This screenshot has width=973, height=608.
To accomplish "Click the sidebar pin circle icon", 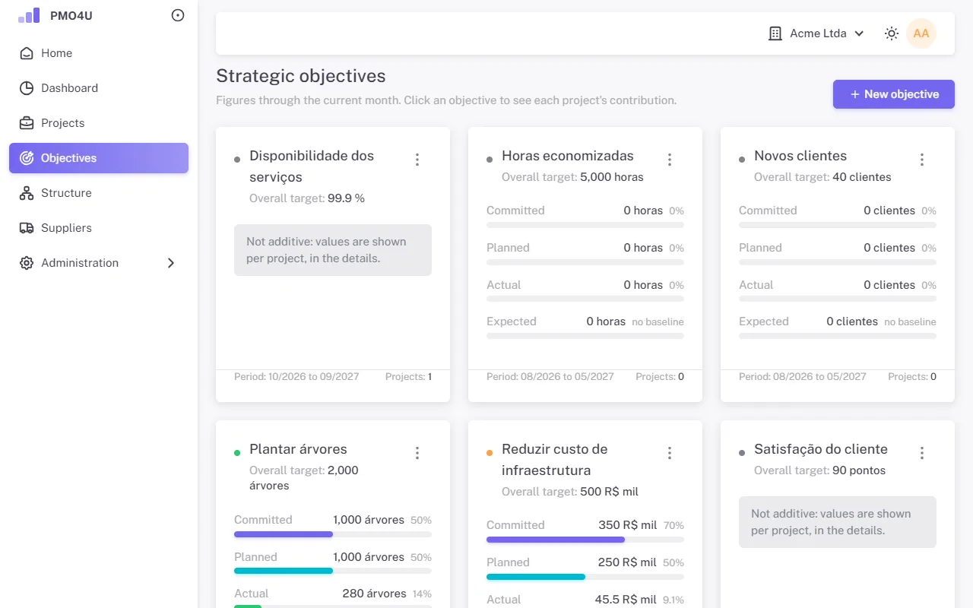I will pos(178,15).
